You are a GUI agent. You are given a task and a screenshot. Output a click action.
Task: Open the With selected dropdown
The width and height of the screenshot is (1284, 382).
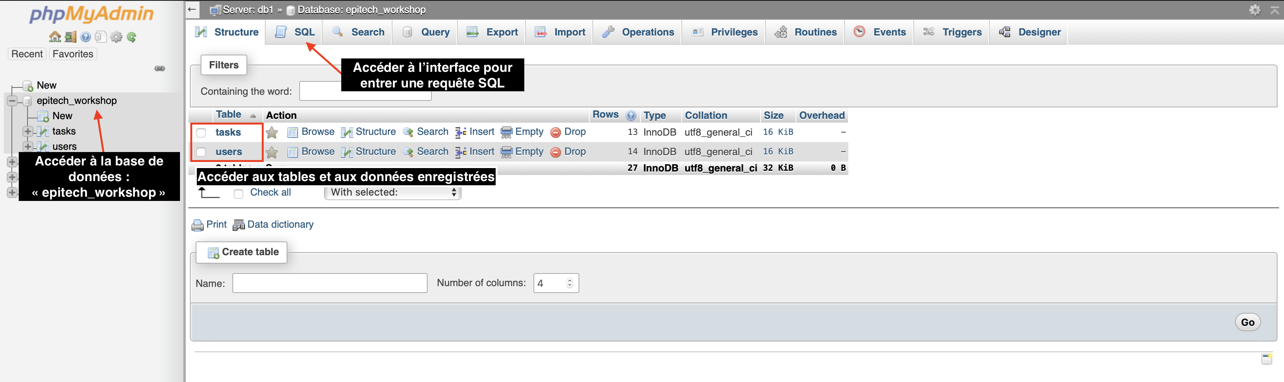(393, 193)
